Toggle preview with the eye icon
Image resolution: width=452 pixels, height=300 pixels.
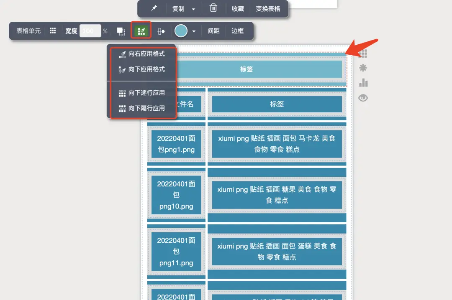[x=363, y=97]
